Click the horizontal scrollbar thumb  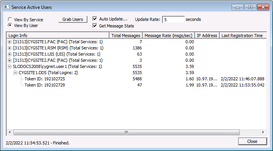[x=126, y=132]
